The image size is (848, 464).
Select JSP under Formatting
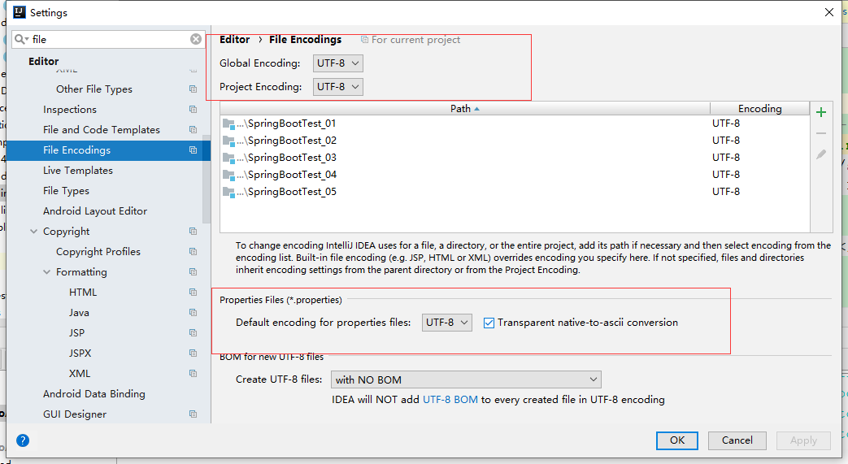(76, 333)
